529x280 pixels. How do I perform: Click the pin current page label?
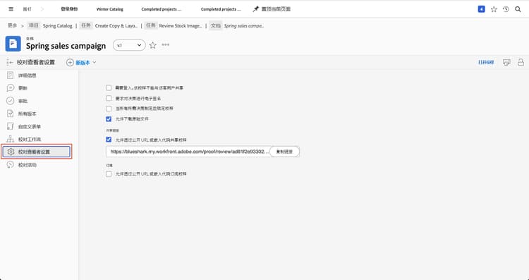(276, 9)
